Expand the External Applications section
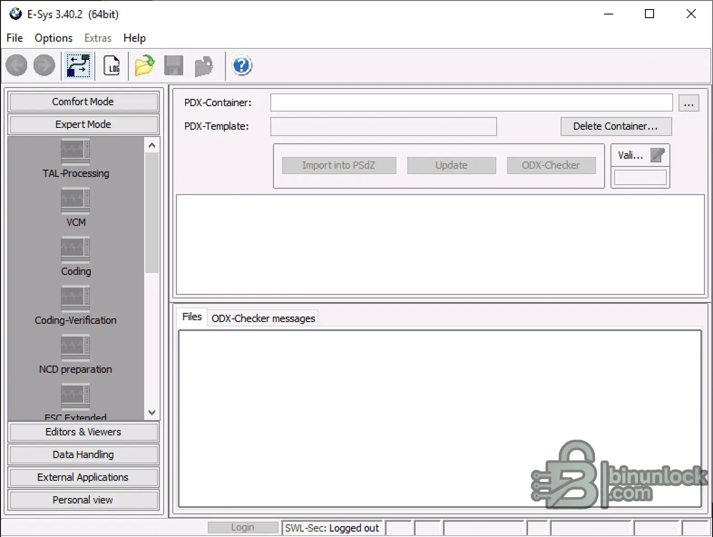713x537 pixels. 83,477
